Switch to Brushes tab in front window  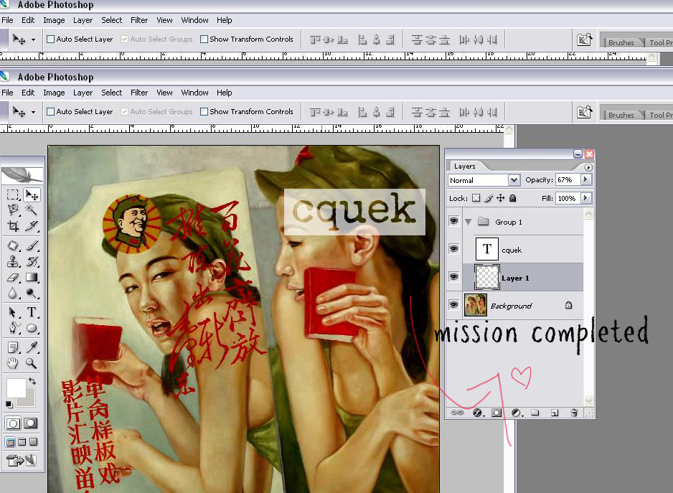pos(621,115)
